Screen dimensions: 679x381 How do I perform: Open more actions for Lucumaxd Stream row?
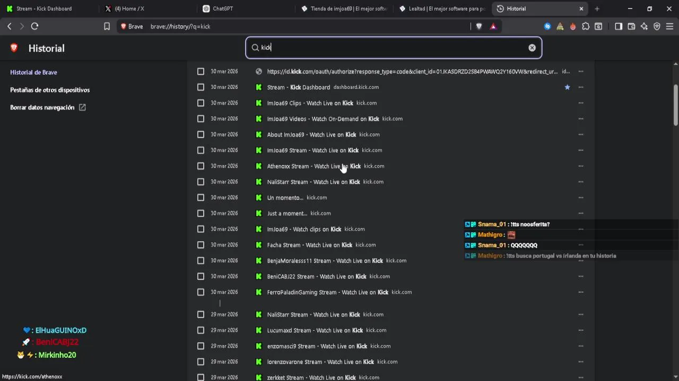[x=581, y=330]
